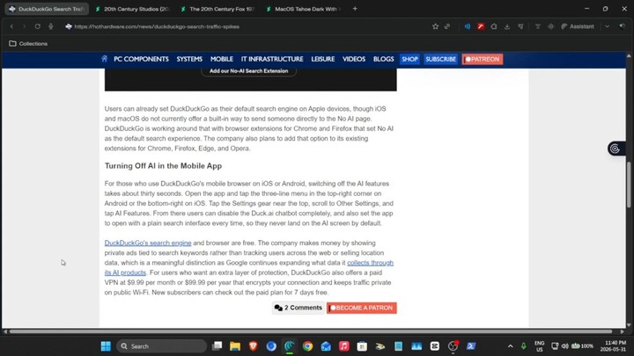Open the red extension icon in toolbar
This screenshot has height=356, width=634.
click(481, 26)
